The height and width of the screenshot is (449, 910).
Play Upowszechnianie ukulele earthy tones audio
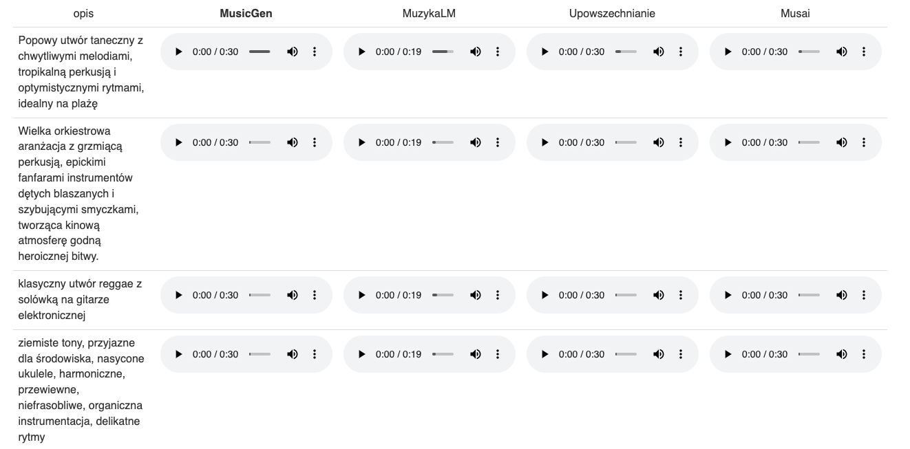click(x=545, y=354)
